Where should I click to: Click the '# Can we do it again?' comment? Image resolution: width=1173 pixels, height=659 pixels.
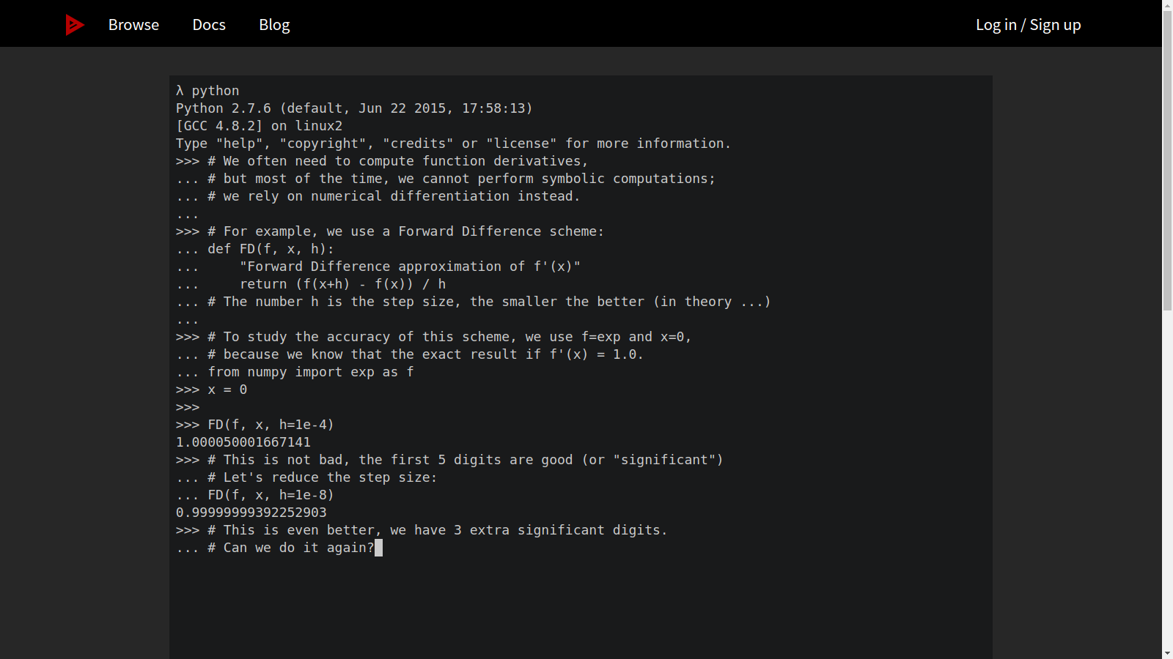click(x=291, y=548)
